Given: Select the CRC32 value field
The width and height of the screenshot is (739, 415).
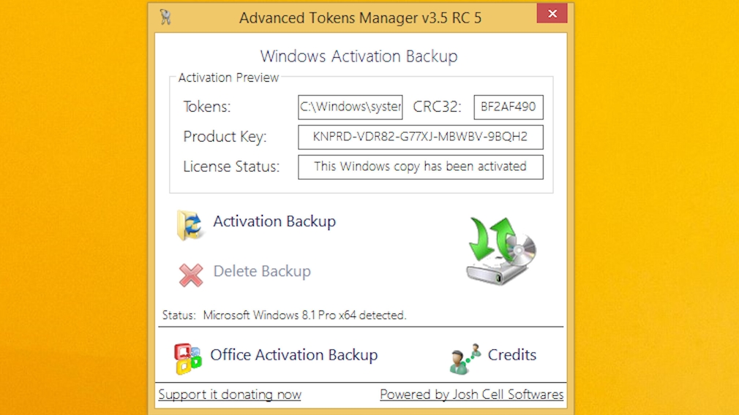Looking at the screenshot, I should pyautogui.click(x=509, y=107).
